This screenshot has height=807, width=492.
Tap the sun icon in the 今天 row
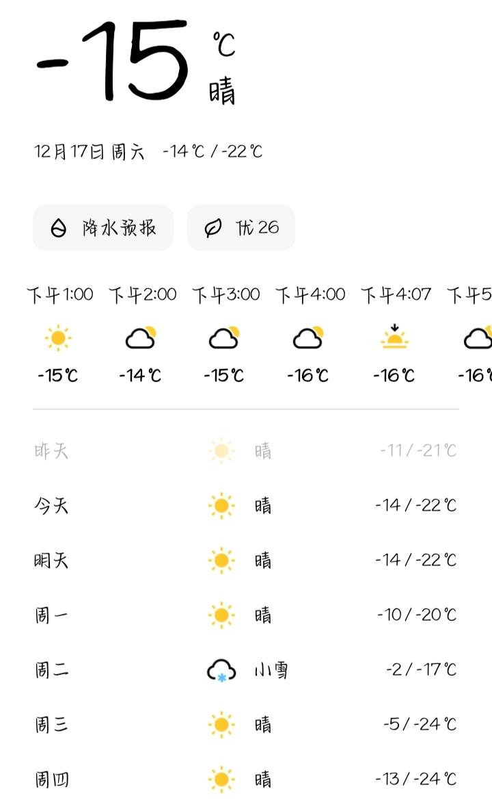click(221, 505)
